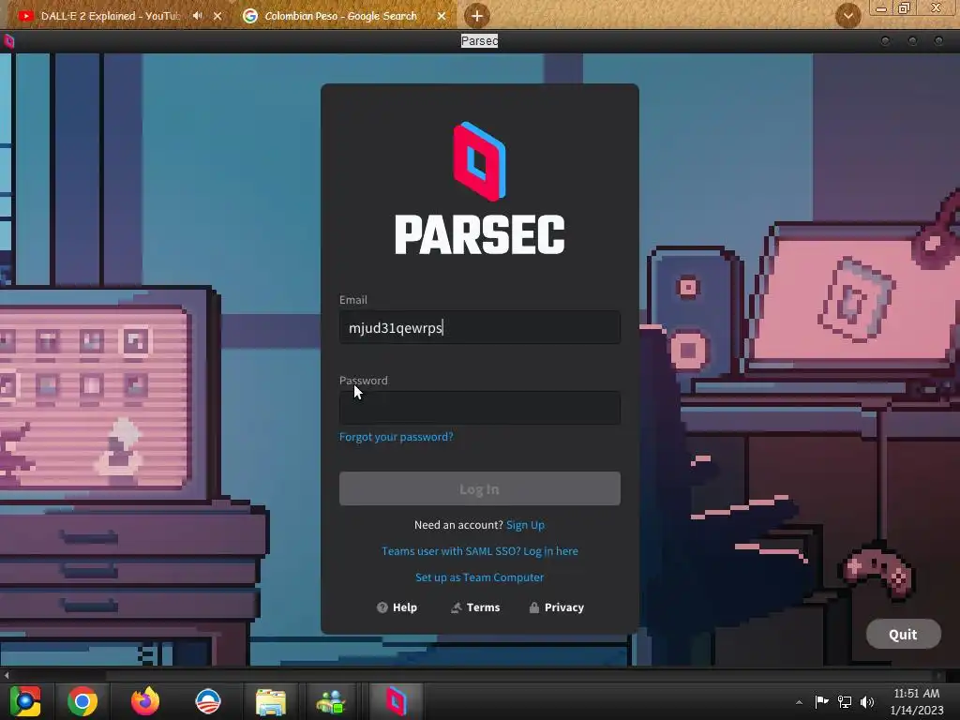Open the Sign Up link
The height and width of the screenshot is (720, 960).
(x=525, y=525)
